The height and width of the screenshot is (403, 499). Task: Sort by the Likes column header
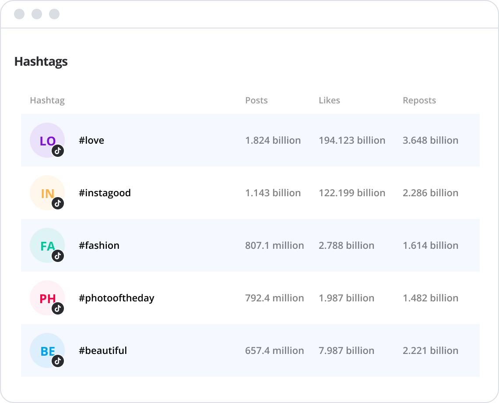click(330, 100)
